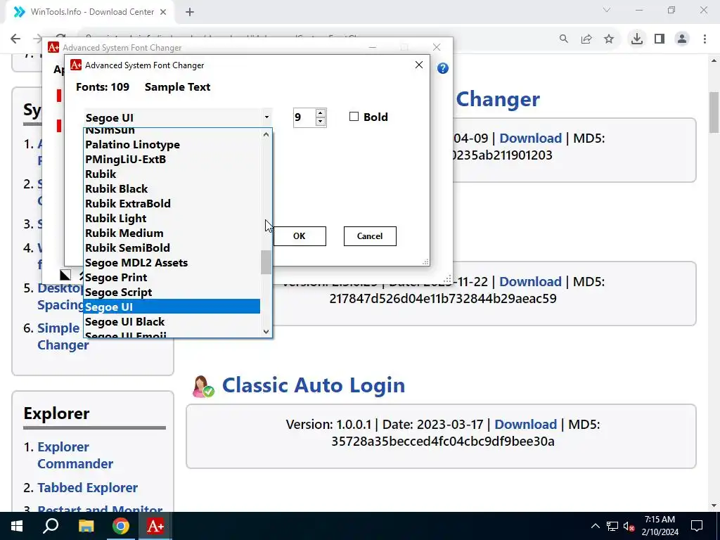Click the first Download link under Changer heading

point(530,139)
